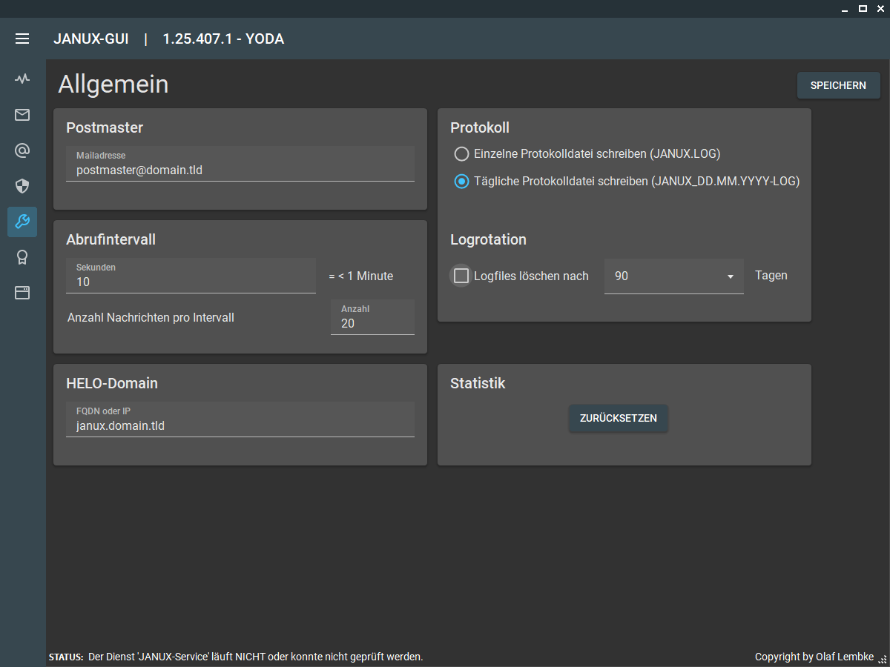The height and width of the screenshot is (667, 890).
Task: Open the hamburger navigation menu
Action: [22, 39]
